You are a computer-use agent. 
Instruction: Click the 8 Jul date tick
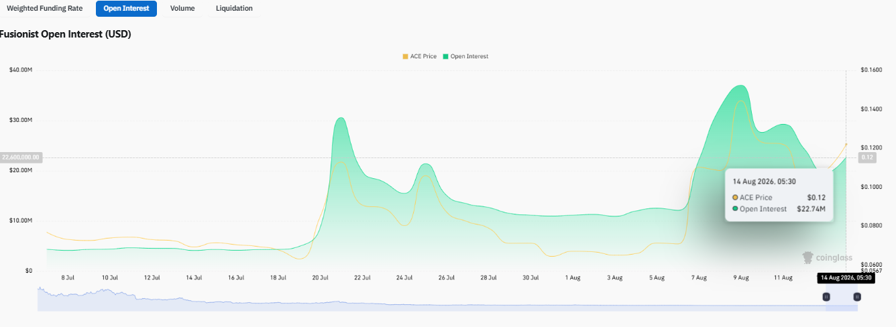(68, 277)
